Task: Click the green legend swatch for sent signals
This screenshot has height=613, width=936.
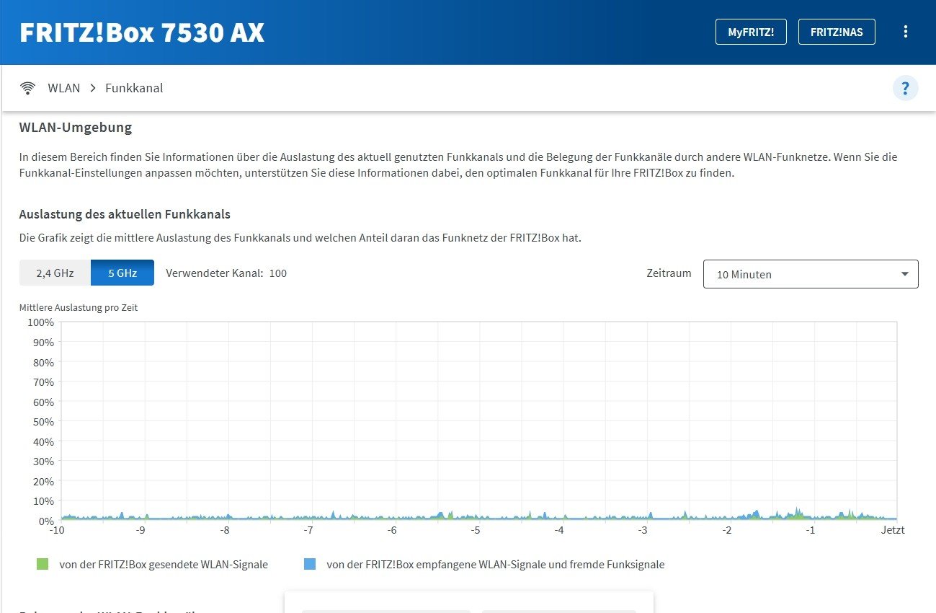Action: pyautogui.click(x=43, y=564)
